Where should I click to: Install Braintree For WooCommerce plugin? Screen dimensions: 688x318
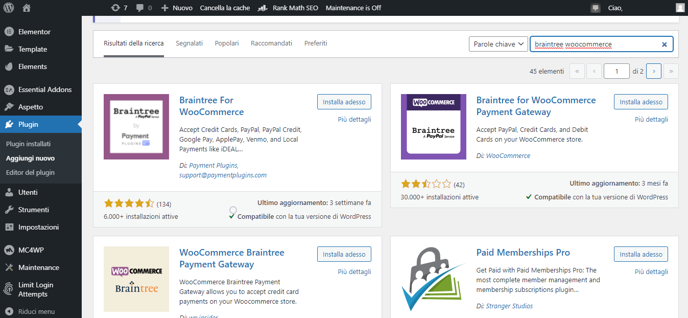[344, 102]
